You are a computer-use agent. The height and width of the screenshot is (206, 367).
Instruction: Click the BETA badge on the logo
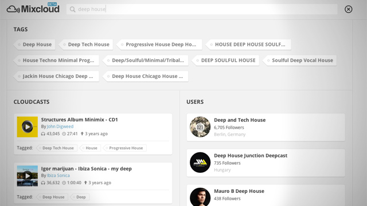click(x=52, y=4)
